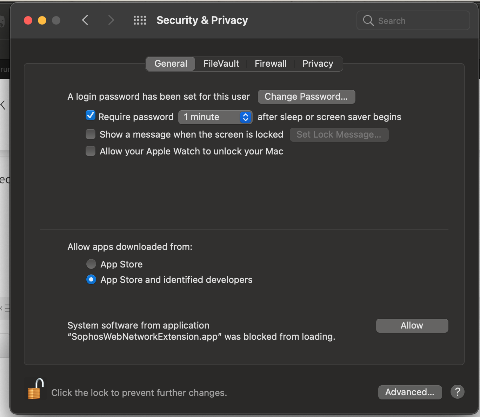
Task: Show all preferences grid icon
Action: [x=140, y=20]
